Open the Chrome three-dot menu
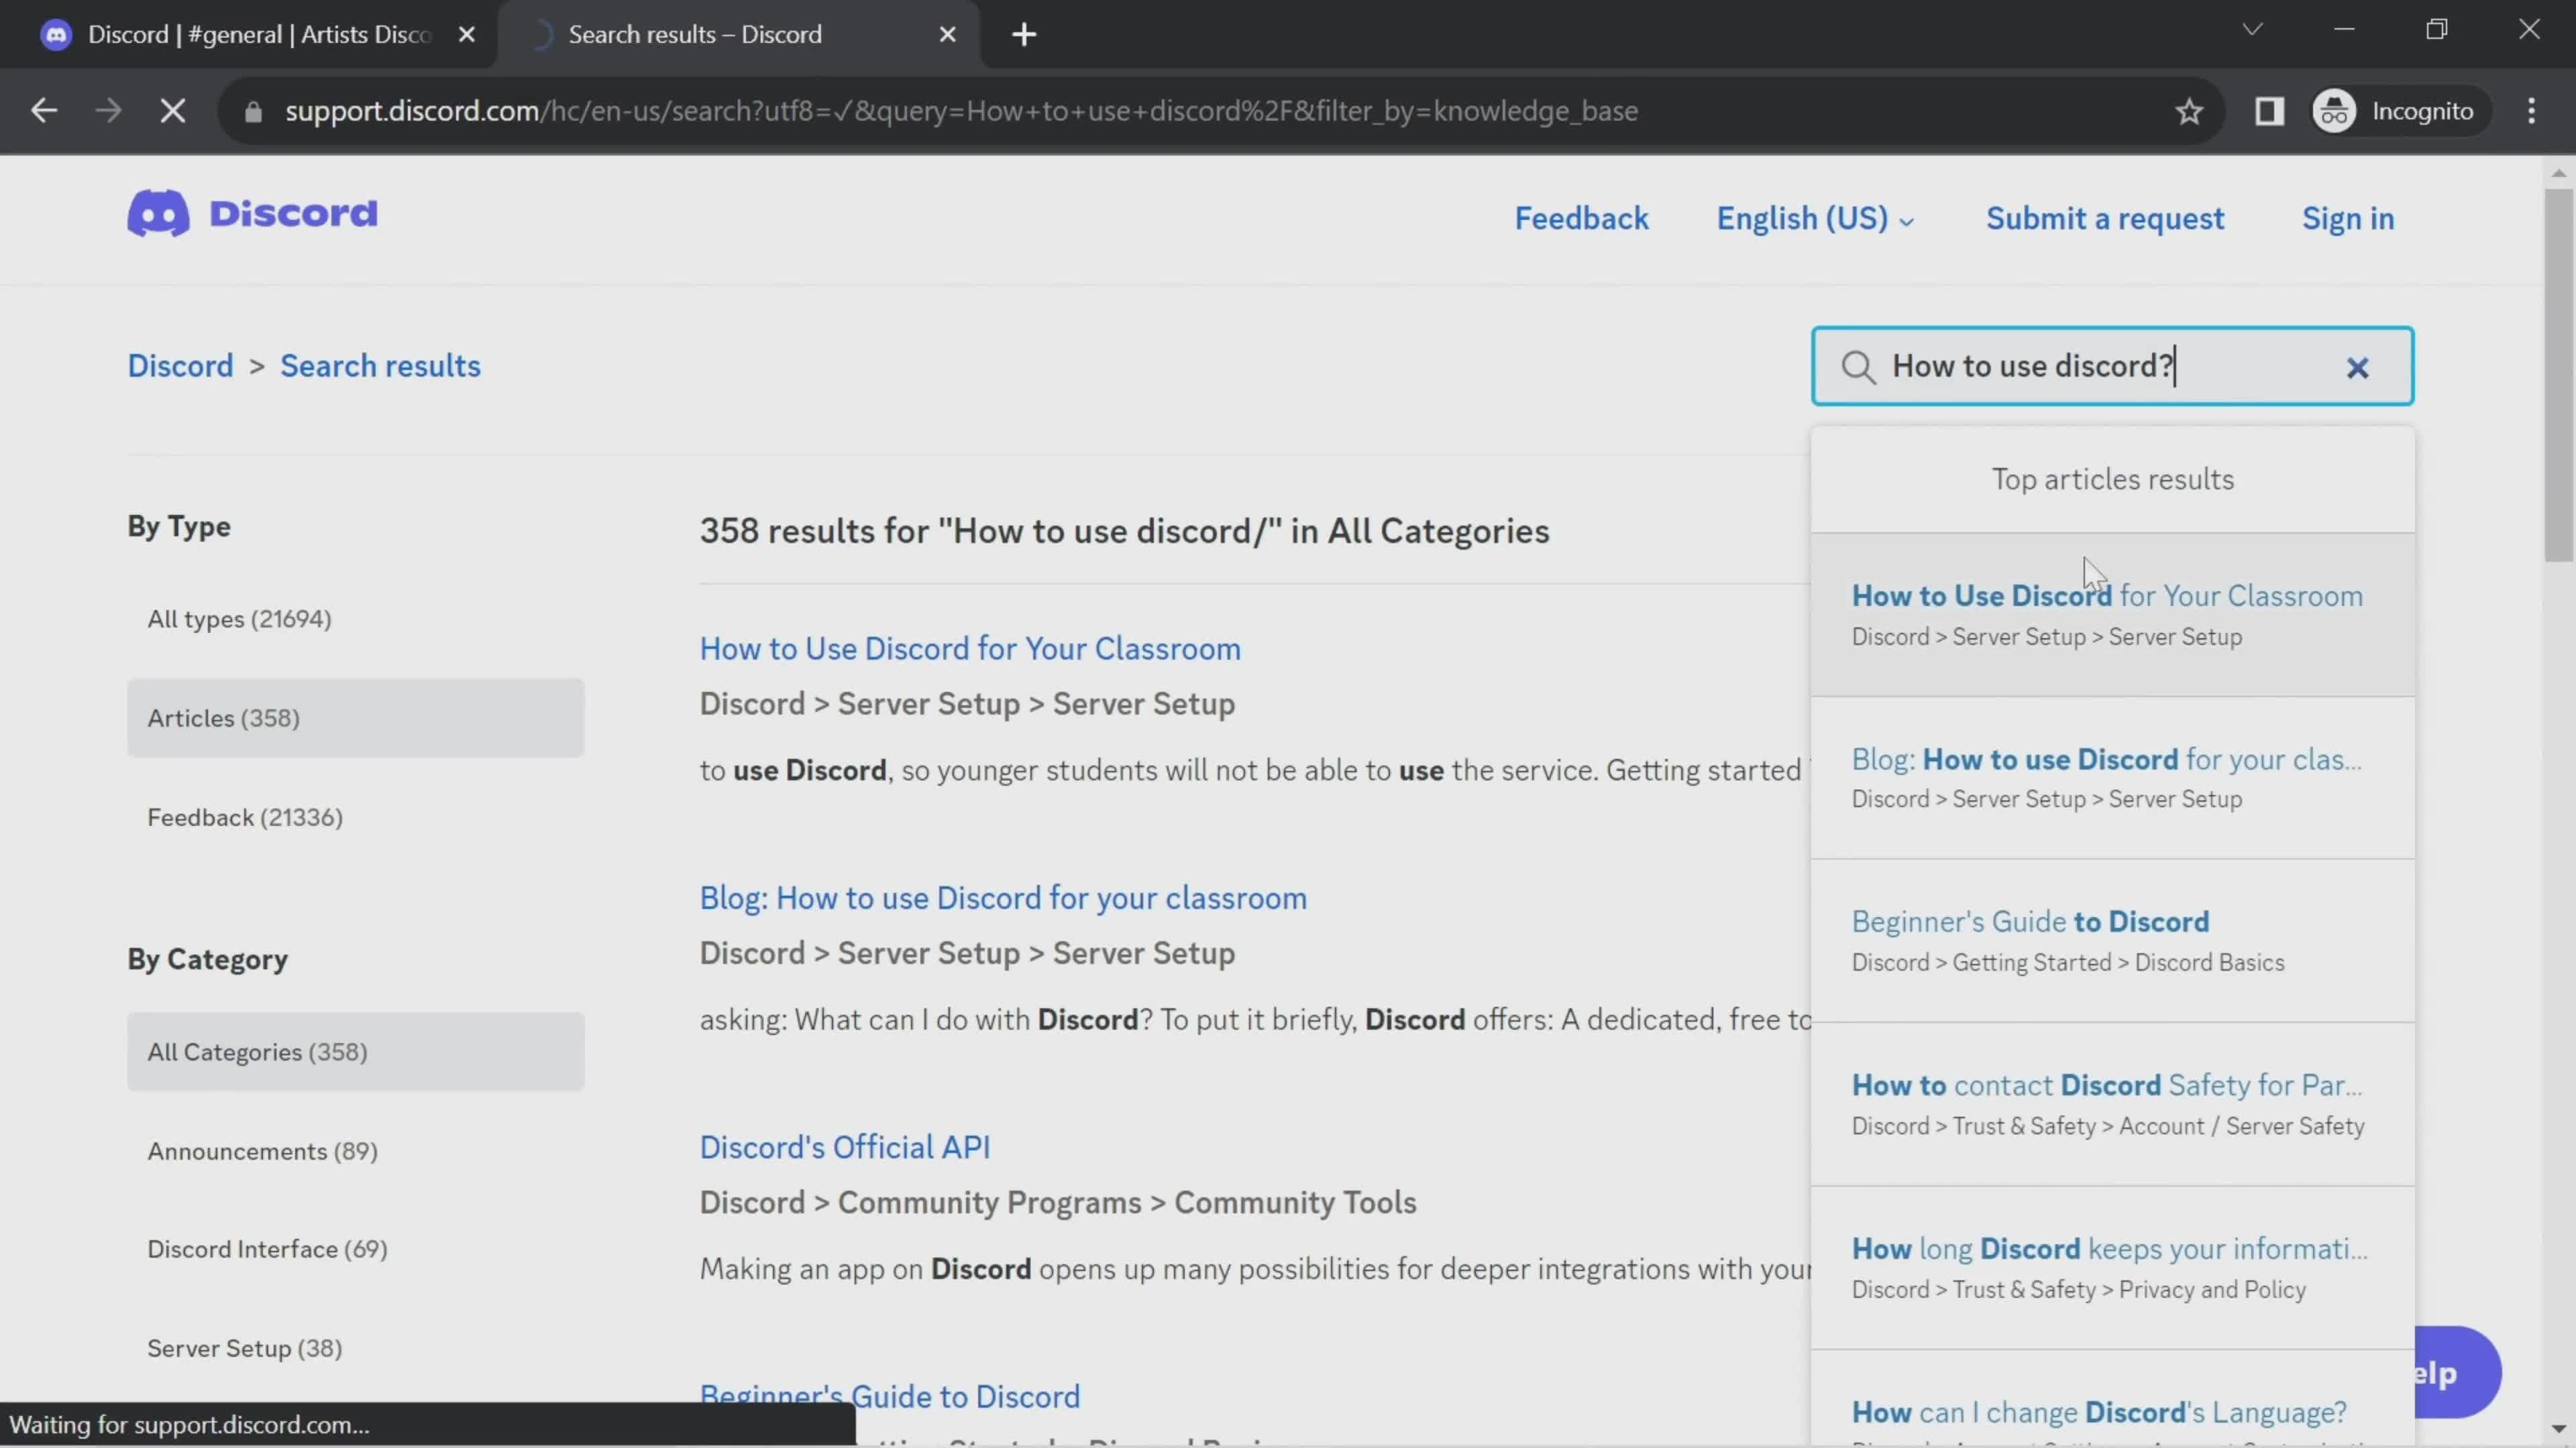The height and width of the screenshot is (1448, 2576). [x=2531, y=111]
